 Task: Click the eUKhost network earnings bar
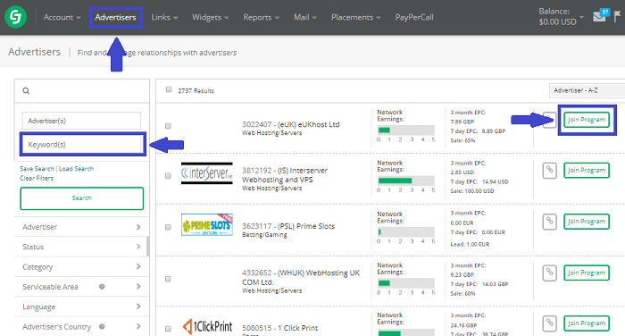point(406,130)
